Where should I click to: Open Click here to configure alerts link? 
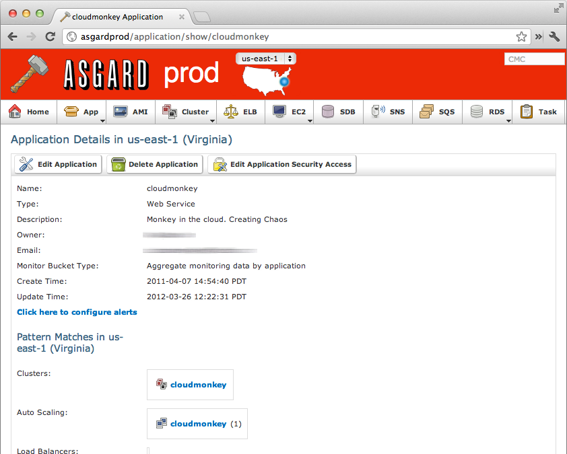point(77,312)
